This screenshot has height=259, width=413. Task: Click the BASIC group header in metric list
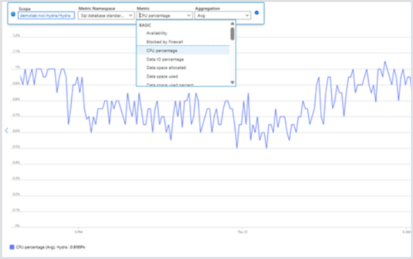click(145, 25)
